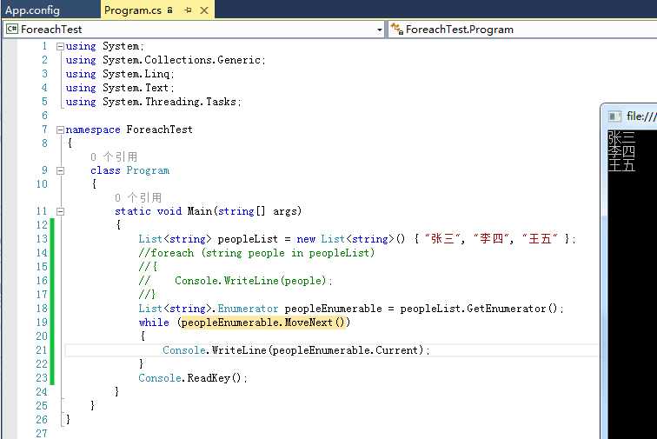Switch to the App.config tab
The height and width of the screenshot is (439, 657).
coord(33,10)
